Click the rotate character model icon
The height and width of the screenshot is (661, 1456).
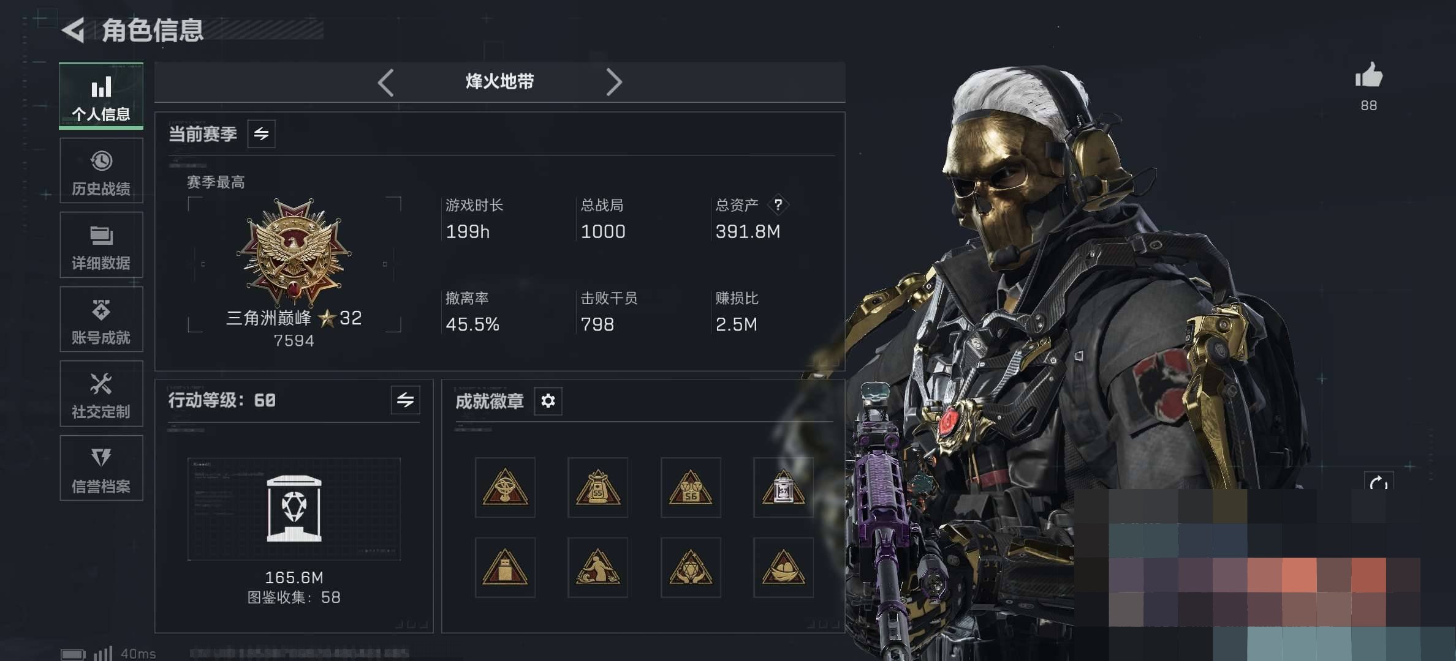pos(1379,484)
